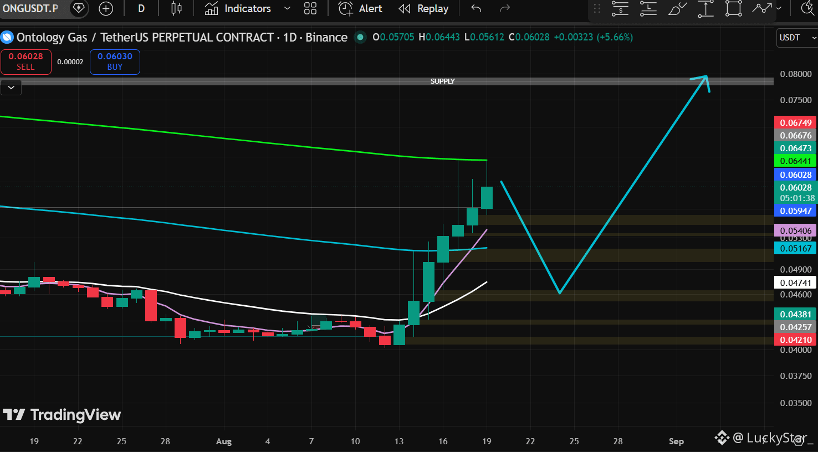Image resolution: width=818 pixels, height=452 pixels.
Task: Add a symbol to compare with plus icon
Action: [x=106, y=8]
